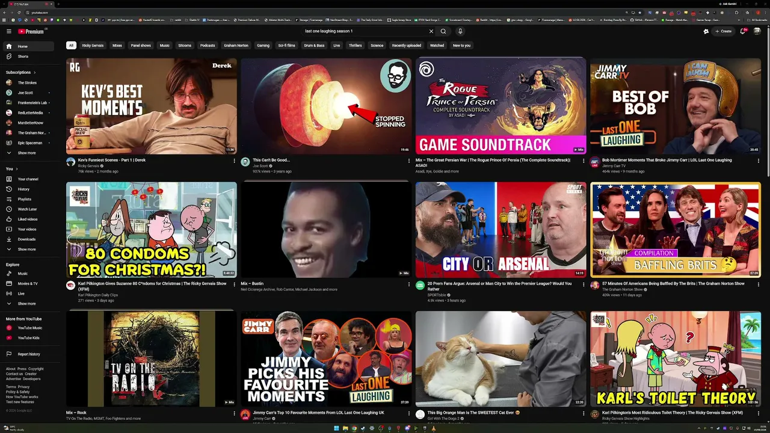Play the orange cat video thumbnail
Image resolution: width=770 pixels, height=433 pixels.
(500, 359)
